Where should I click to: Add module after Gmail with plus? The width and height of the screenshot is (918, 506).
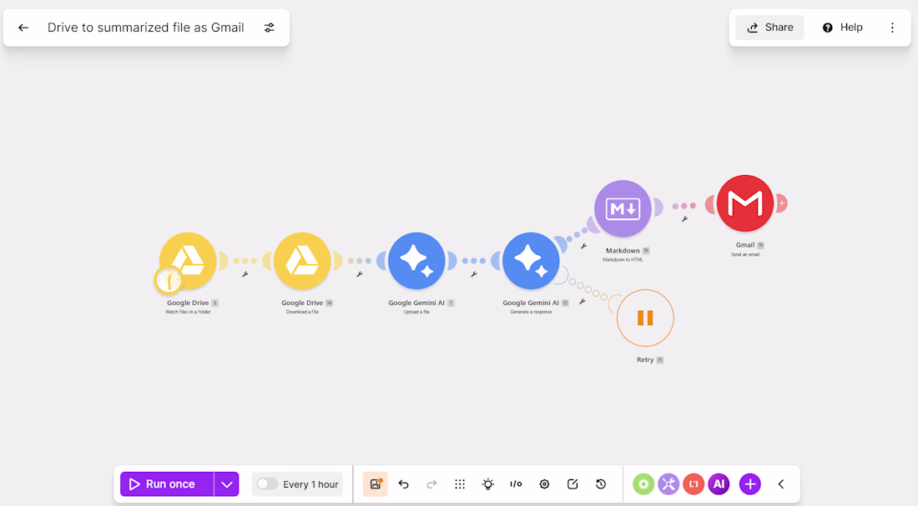tap(782, 203)
